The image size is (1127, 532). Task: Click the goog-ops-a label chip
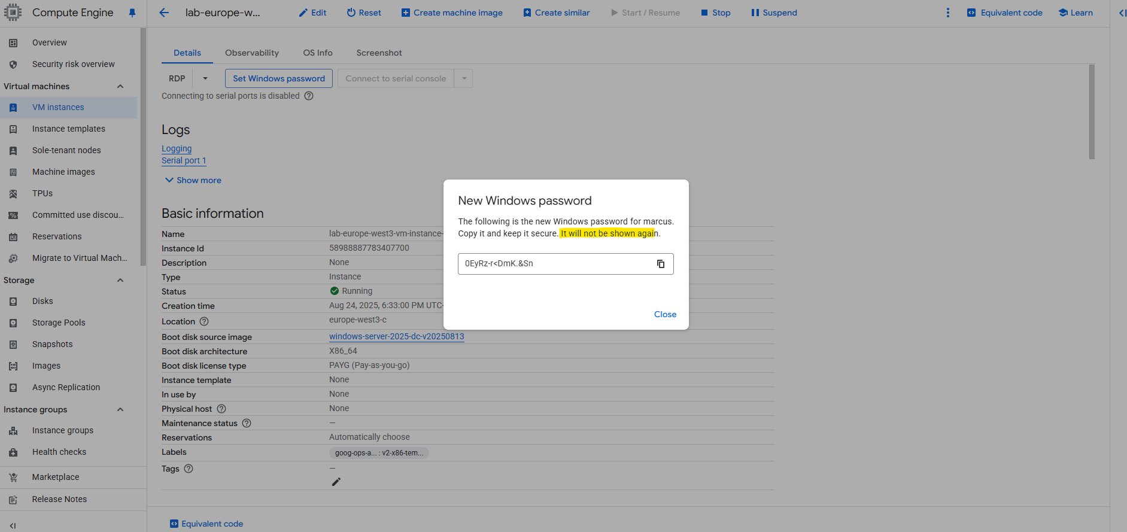[379, 453]
